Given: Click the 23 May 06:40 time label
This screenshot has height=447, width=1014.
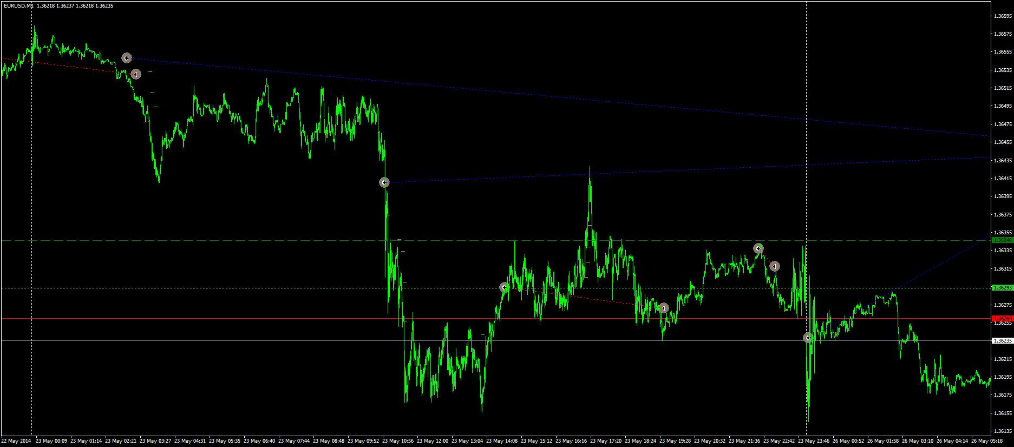Looking at the screenshot, I should pyautogui.click(x=260, y=441).
